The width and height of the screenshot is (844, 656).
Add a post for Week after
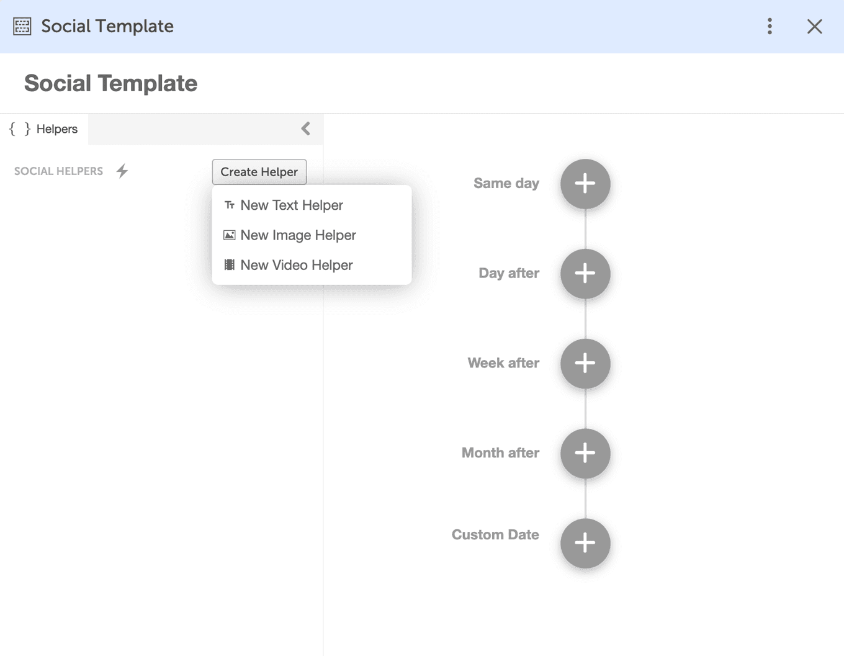585,364
